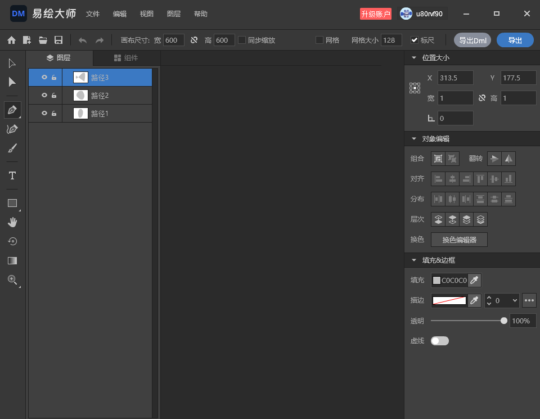540x419 pixels.
Task: Select the Text tool
Action: coord(12,175)
